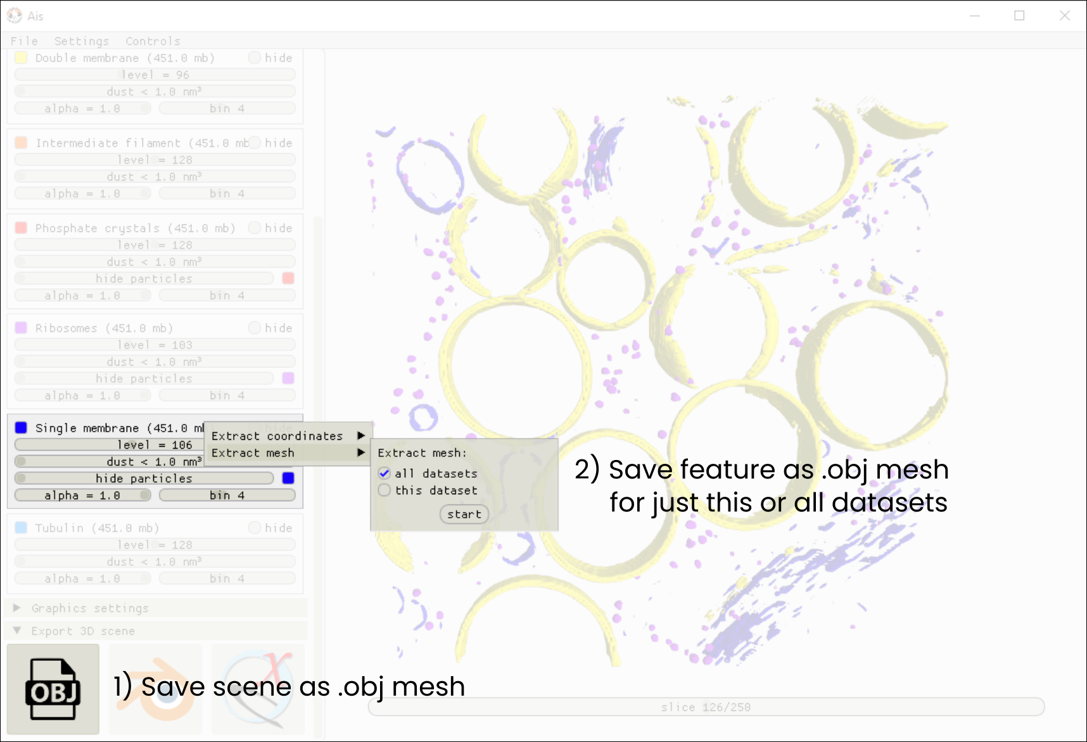Toggle hide for Ribosomes
Screen dimensions: 1087x742
(255, 328)
